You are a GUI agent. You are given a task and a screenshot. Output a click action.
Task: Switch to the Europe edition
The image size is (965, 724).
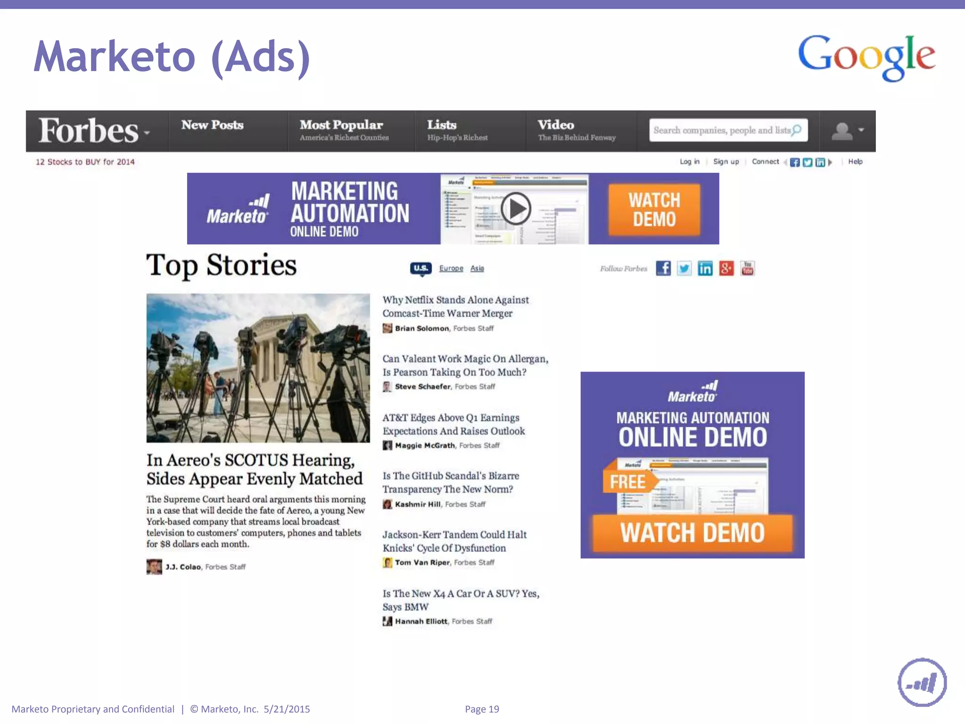pos(451,268)
